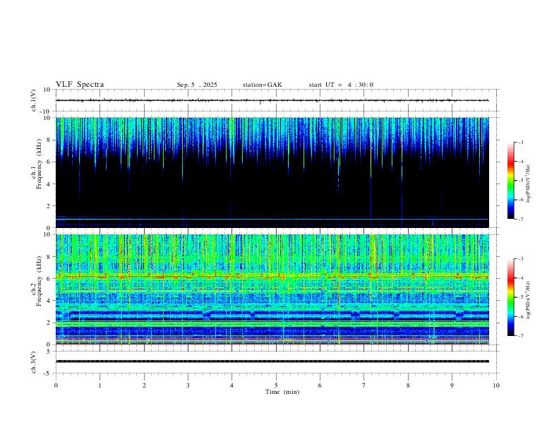The width and height of the screenshot is (559, 432).
Task: Click the "-4" tick on ch.2 colorbar
Action: pos(521,278)
